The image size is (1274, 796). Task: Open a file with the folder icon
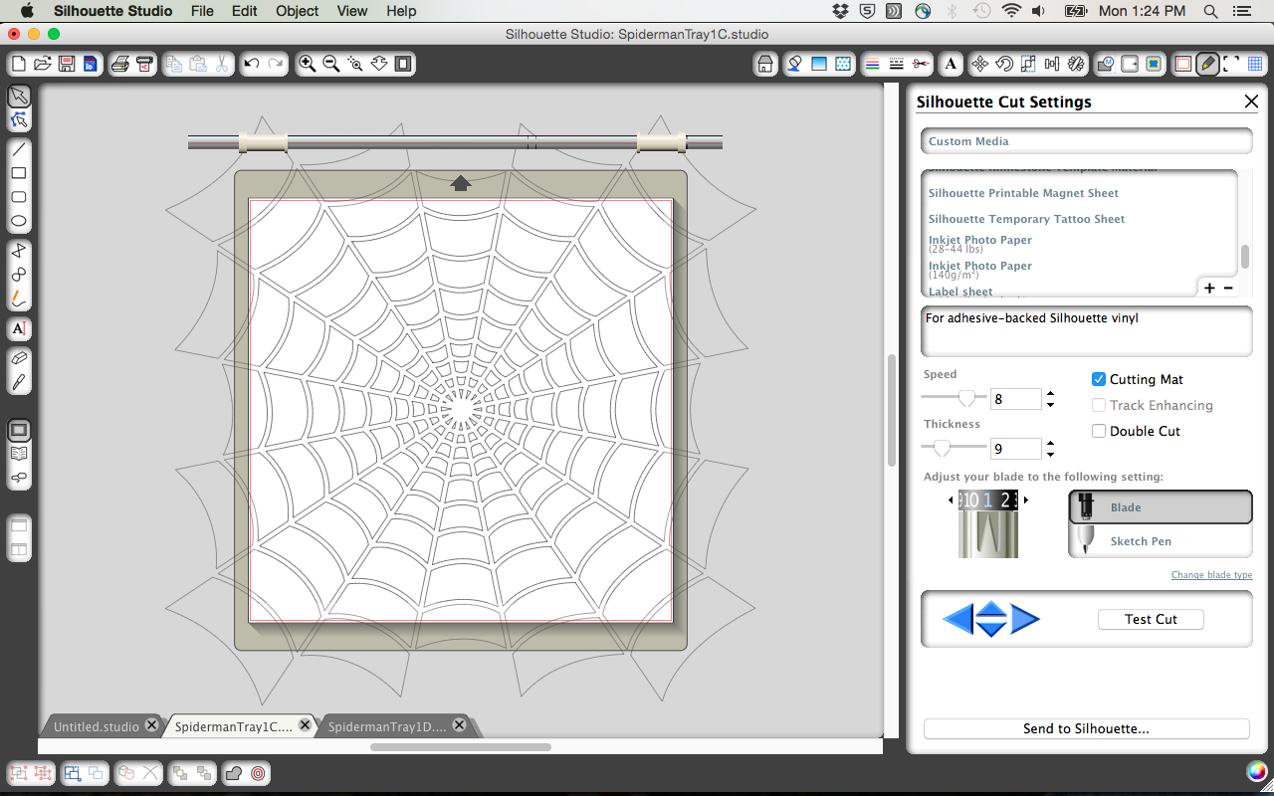click(x=43, y=64)
